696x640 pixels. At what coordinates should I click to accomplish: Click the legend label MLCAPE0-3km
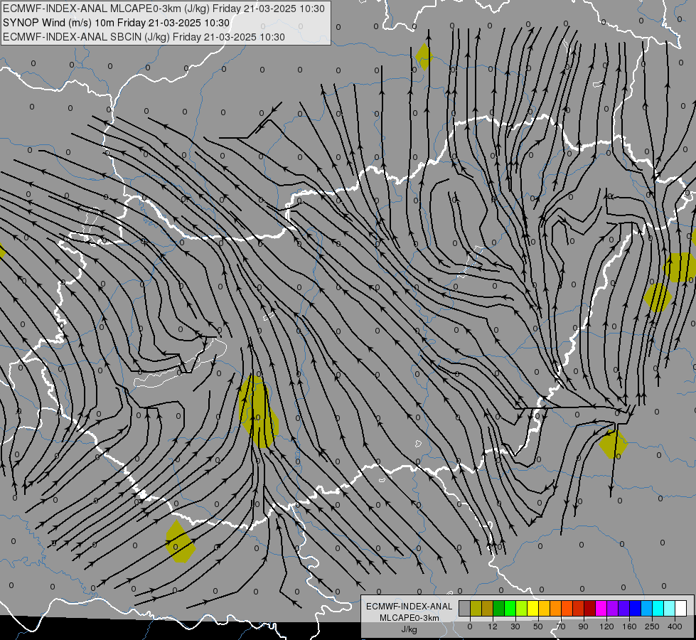click(409, 618)
